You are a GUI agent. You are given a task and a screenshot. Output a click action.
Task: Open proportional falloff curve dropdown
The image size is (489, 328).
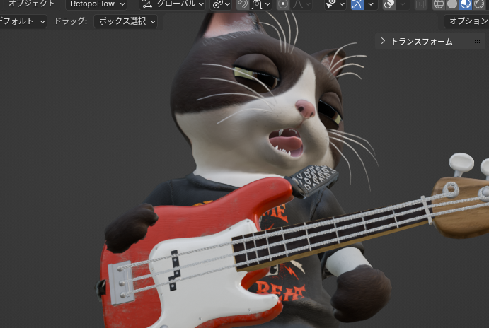click(x=301, y=4)
